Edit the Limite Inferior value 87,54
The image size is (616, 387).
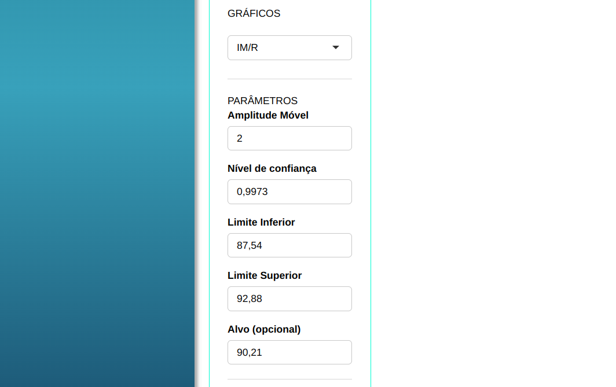coord(289,245)
